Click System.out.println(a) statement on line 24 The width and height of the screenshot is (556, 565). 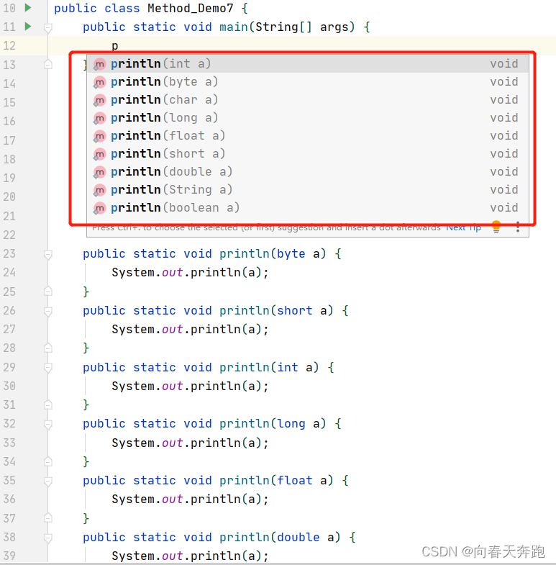pos(190,272)
